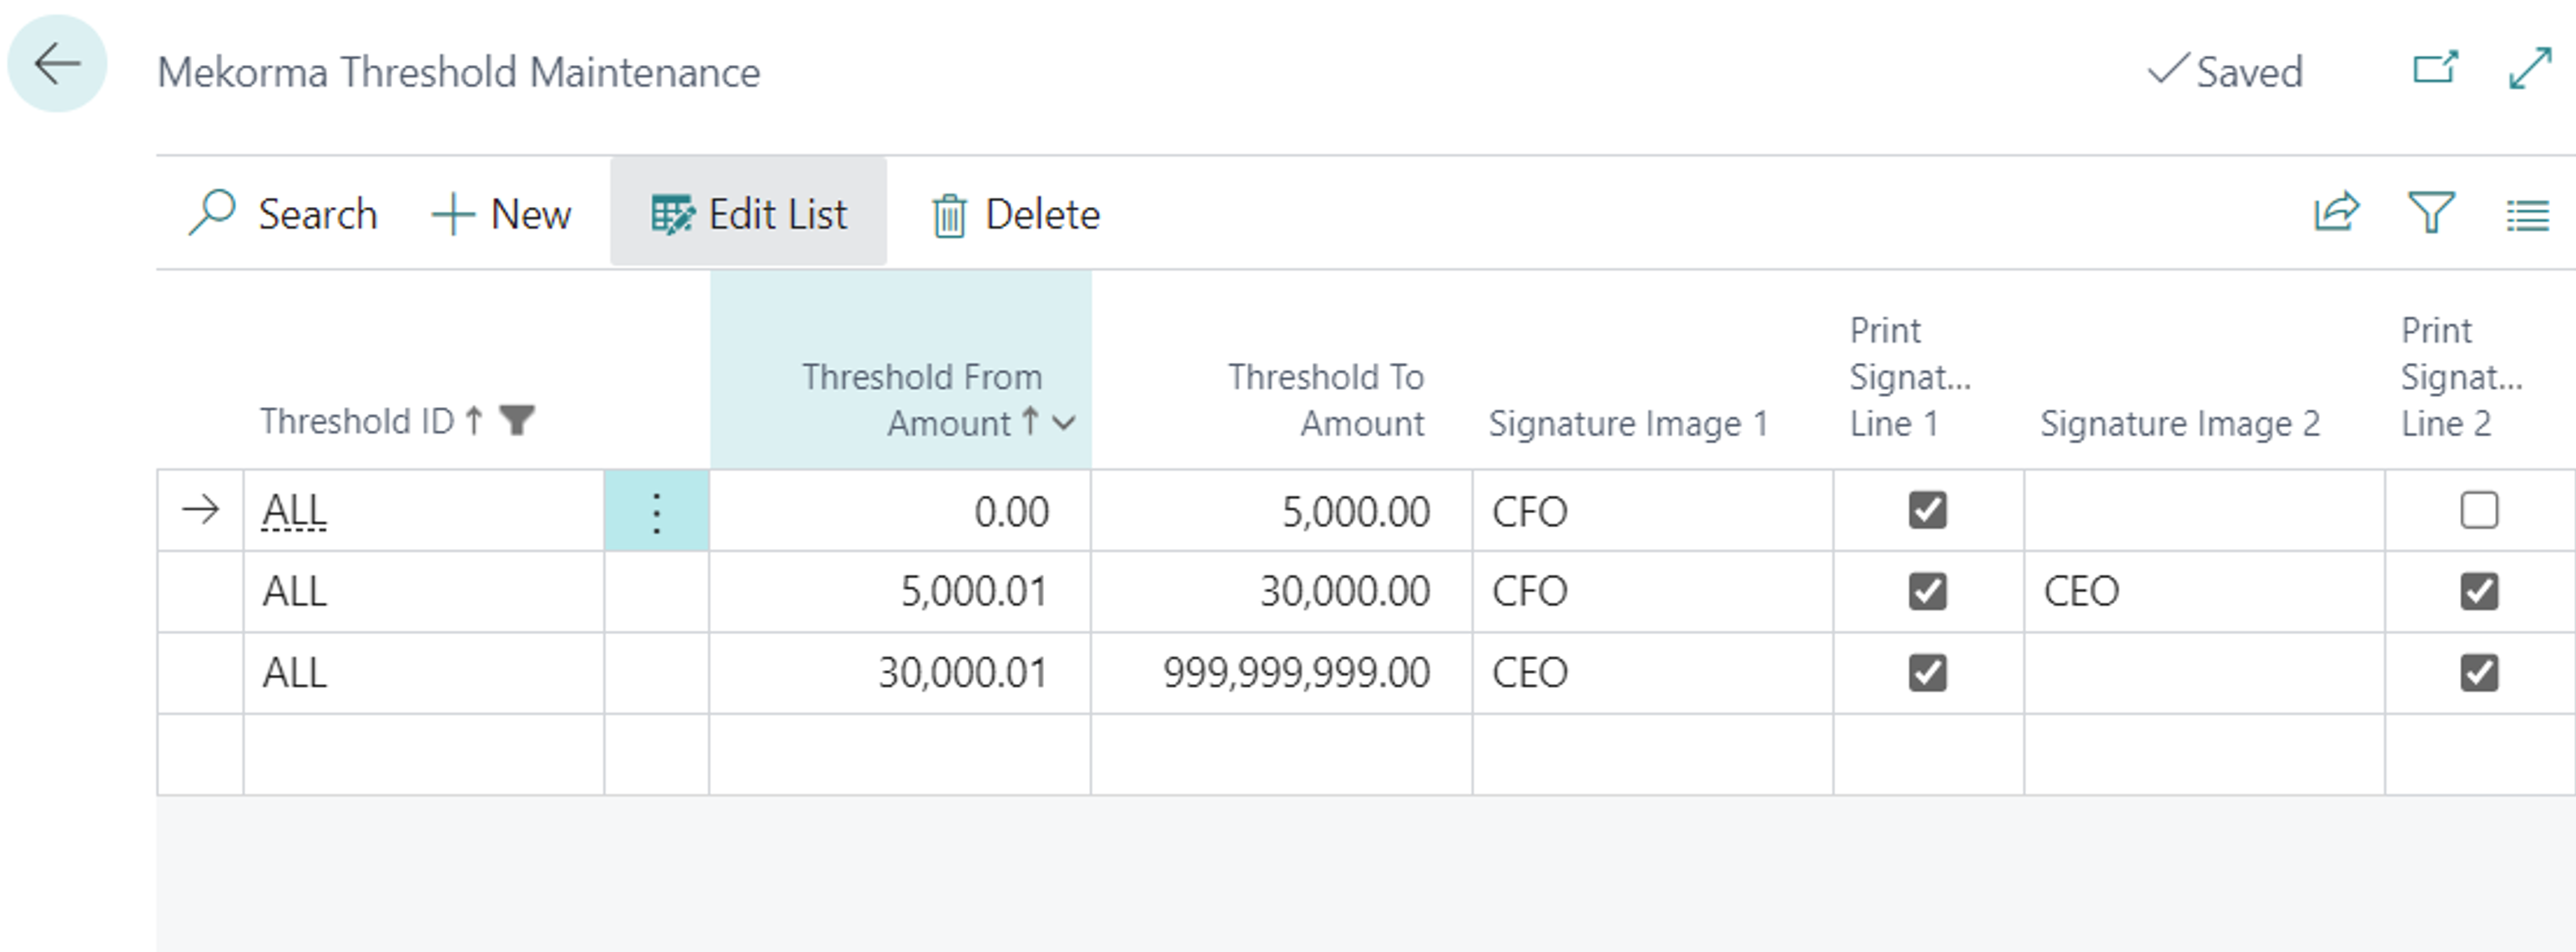Image resolution: width=2576 pixels, height=952 pixels.
Task: Click the Search magnifier action
Action: 283,214
